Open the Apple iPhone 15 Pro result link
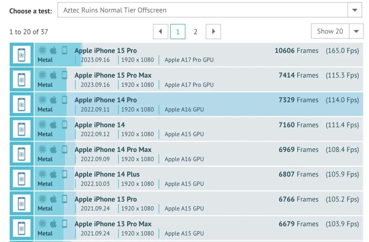The height and width of the screenshot is (242, 369). 106,50
